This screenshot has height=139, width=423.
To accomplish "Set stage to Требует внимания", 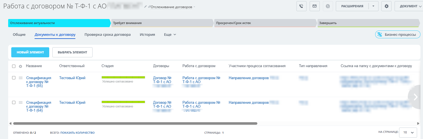I will click(x=162, y=23).
